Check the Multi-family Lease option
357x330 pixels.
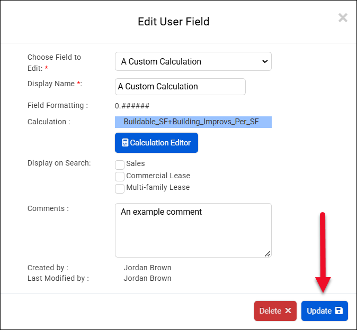120,189
